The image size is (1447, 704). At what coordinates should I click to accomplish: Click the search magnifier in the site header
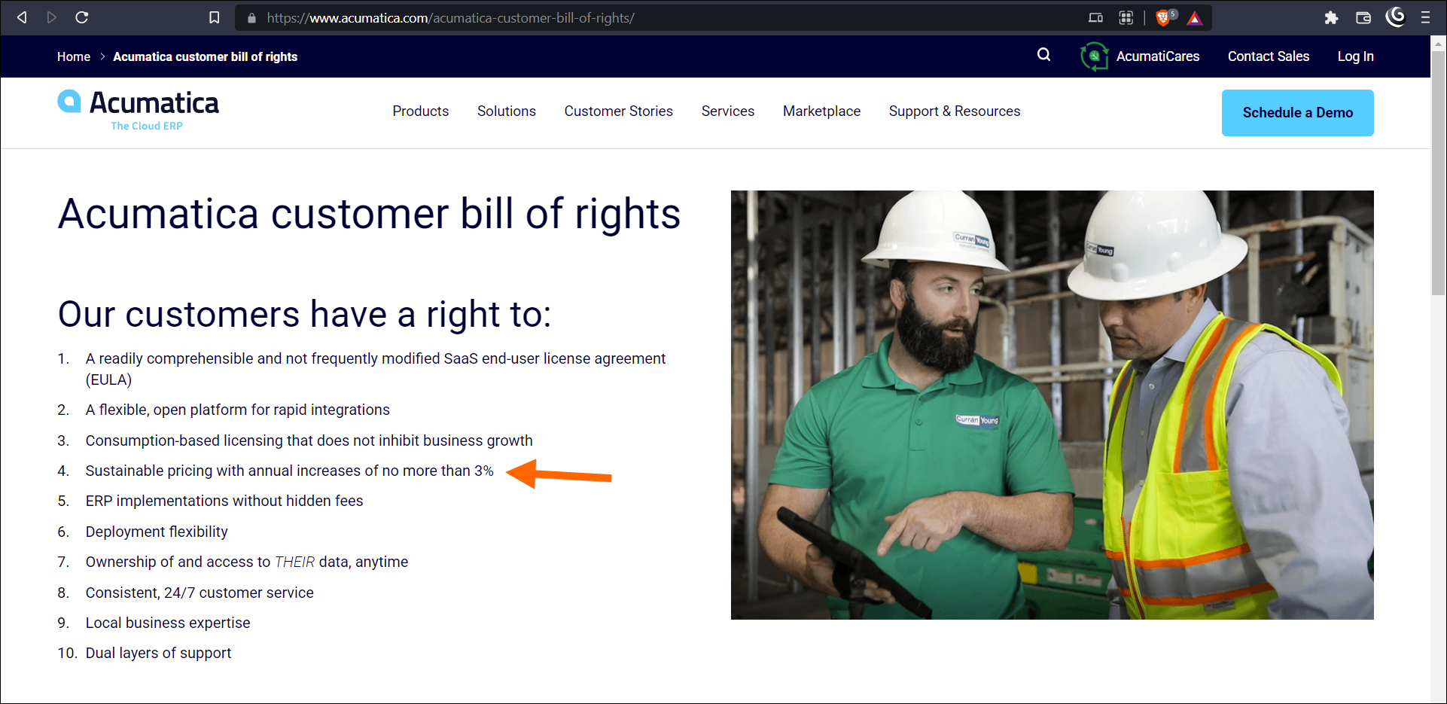(x=1043, y=55)
